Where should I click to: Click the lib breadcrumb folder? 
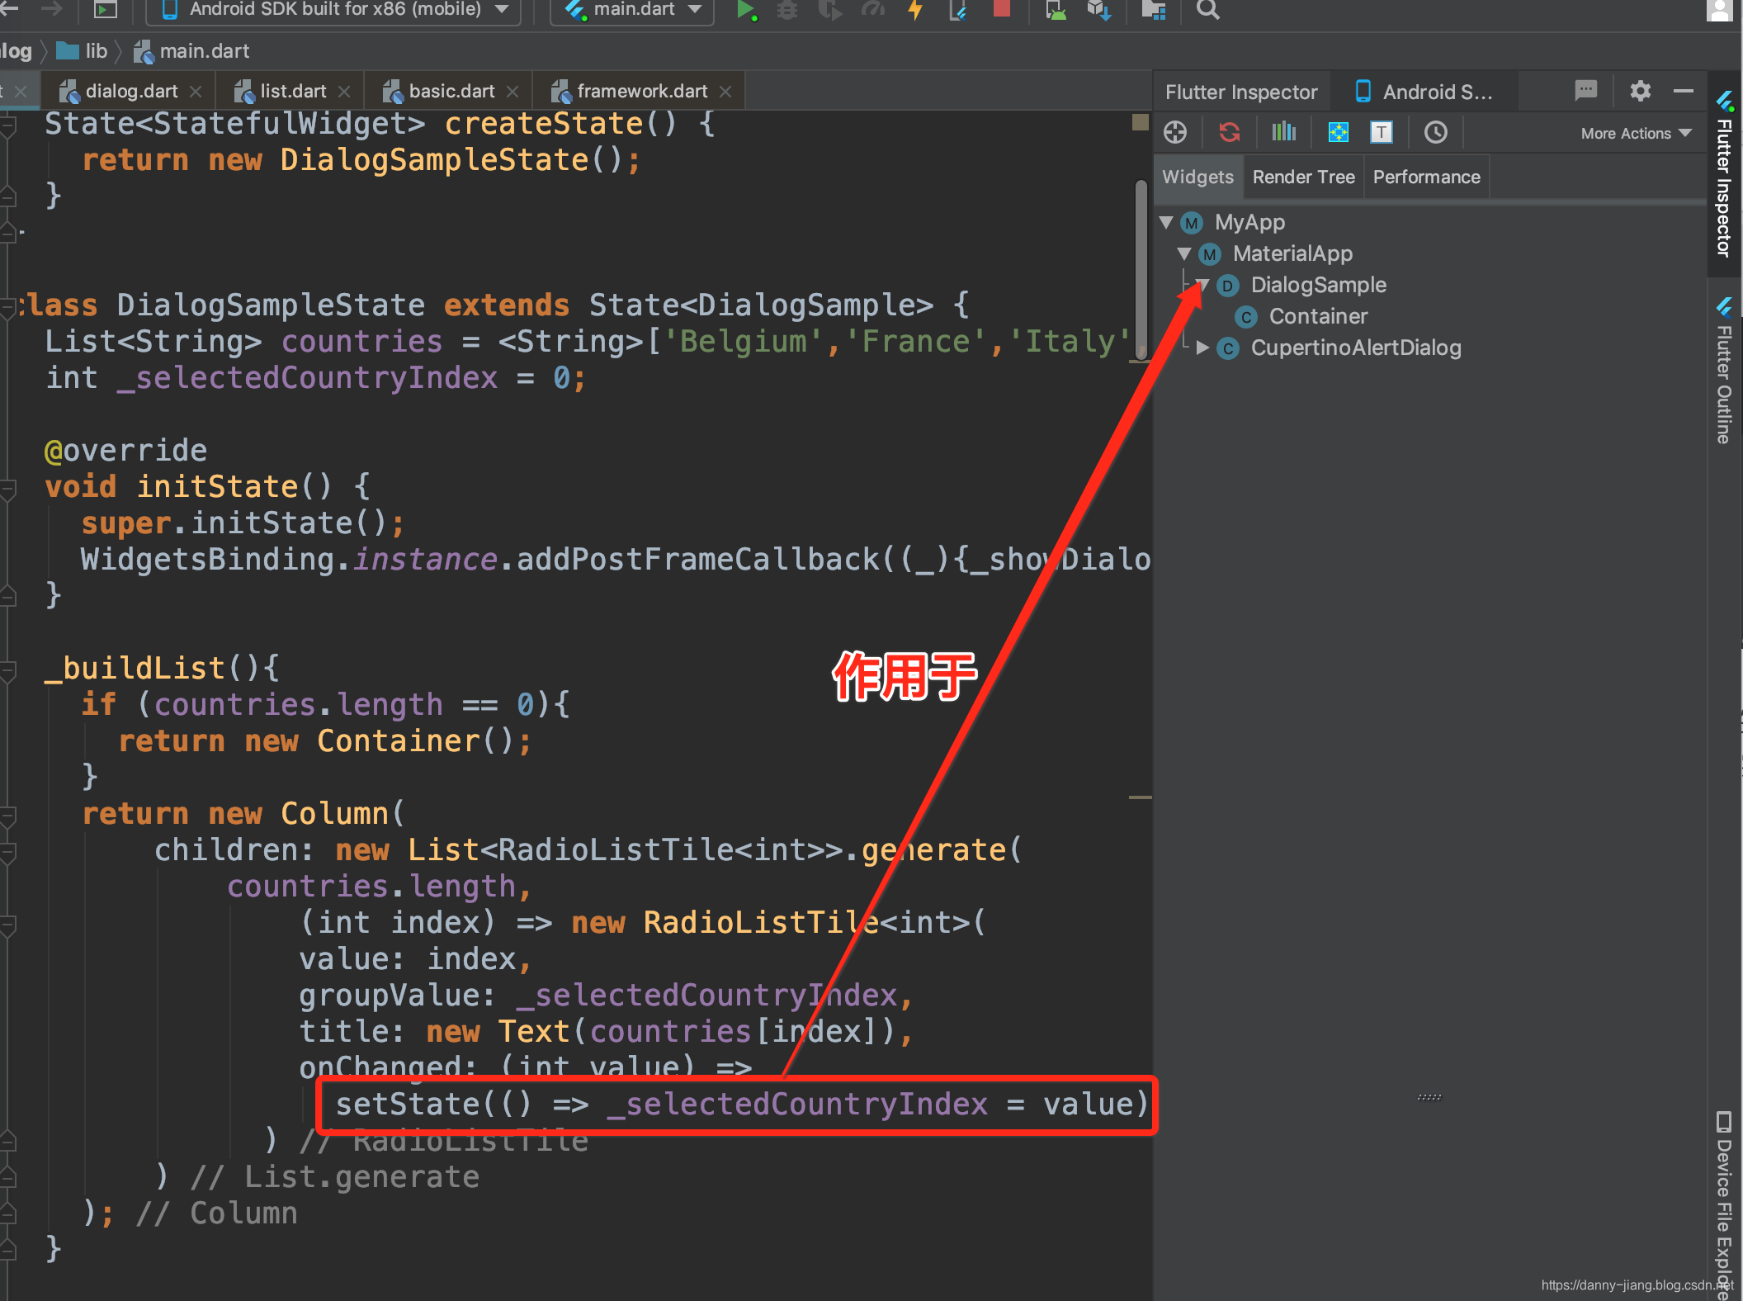(83, 51)
